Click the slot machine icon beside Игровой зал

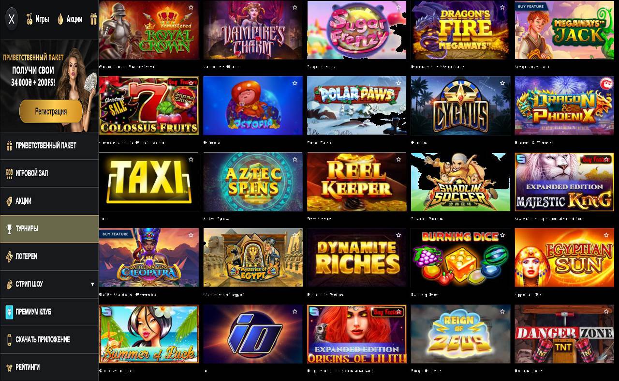[x=9, y=173]
